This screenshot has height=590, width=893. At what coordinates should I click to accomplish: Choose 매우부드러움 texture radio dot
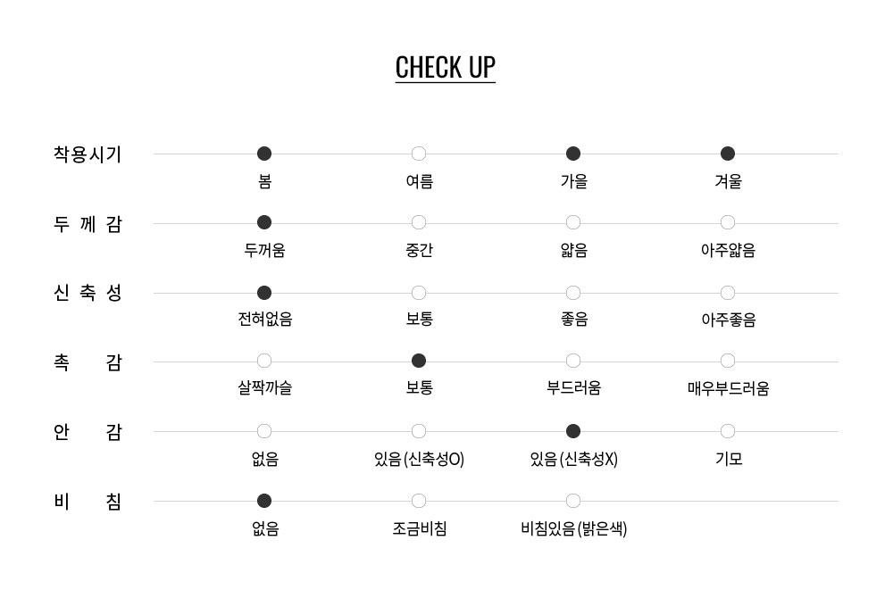[728, 361]
